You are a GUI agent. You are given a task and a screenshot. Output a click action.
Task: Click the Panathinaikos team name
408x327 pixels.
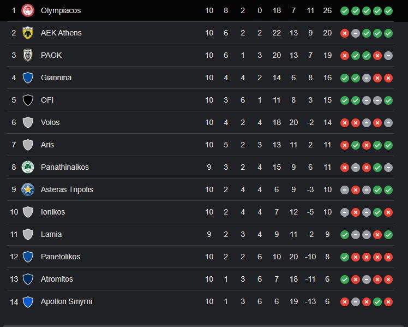pyautogui.click(x=64, y=167)
